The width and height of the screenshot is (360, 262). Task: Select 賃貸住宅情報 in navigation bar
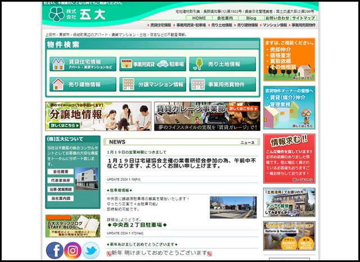(159, 25)
